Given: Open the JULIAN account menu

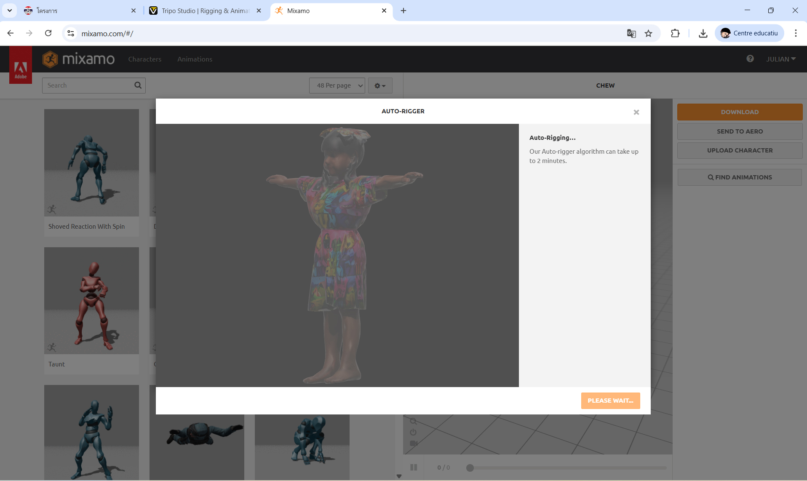Looking at the screenshot, I should point(780,59).
